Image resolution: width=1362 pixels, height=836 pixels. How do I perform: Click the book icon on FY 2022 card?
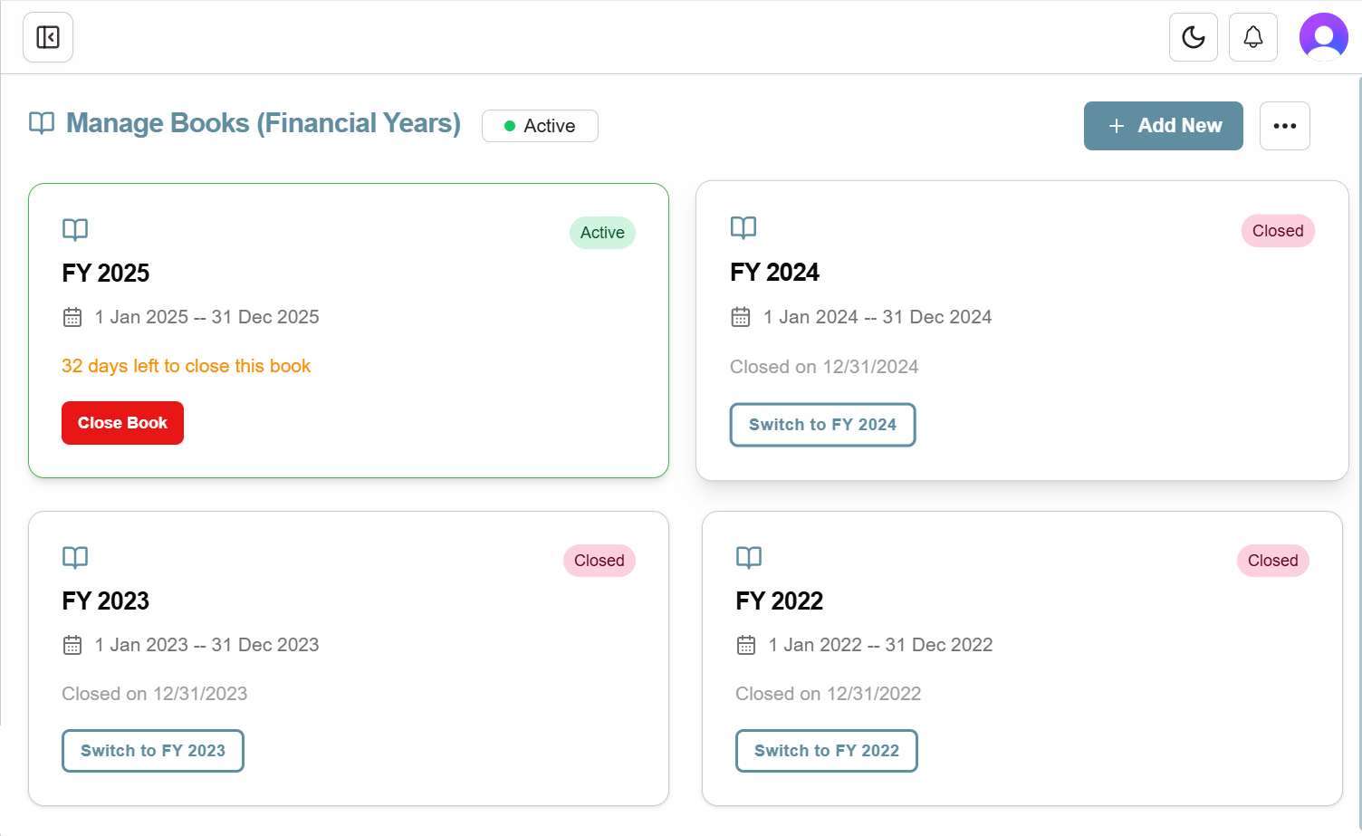click(749, 557)
